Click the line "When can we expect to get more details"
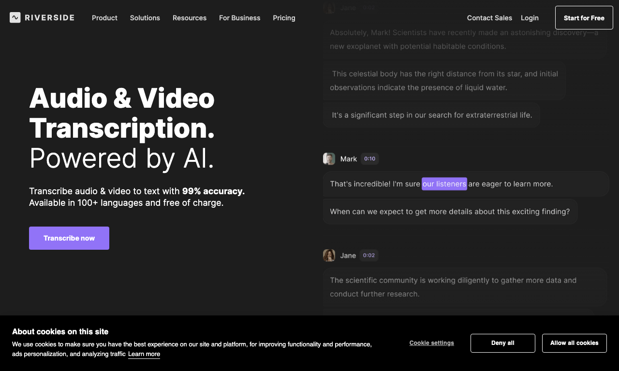This screenshot has width=619, height=371. [x=450, y=212]
